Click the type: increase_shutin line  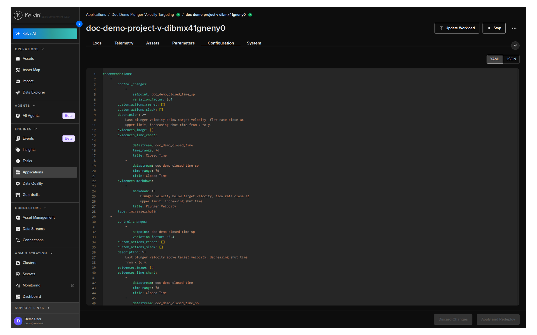click(x=137, y=212)
